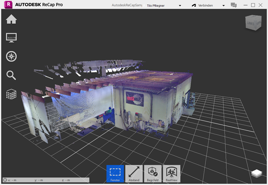Click the AutodeskReCapSample project name
This screenshot has height=185, width=268.
point(126,6)
